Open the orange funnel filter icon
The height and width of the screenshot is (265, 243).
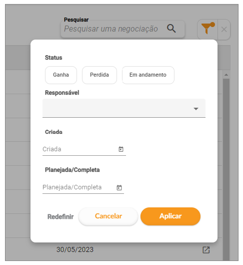click(x=207, y=30)
